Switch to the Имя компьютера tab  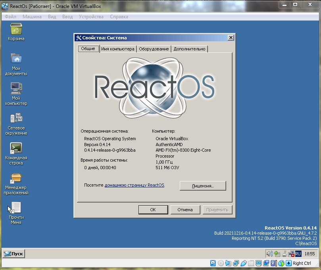click(118, 49)
